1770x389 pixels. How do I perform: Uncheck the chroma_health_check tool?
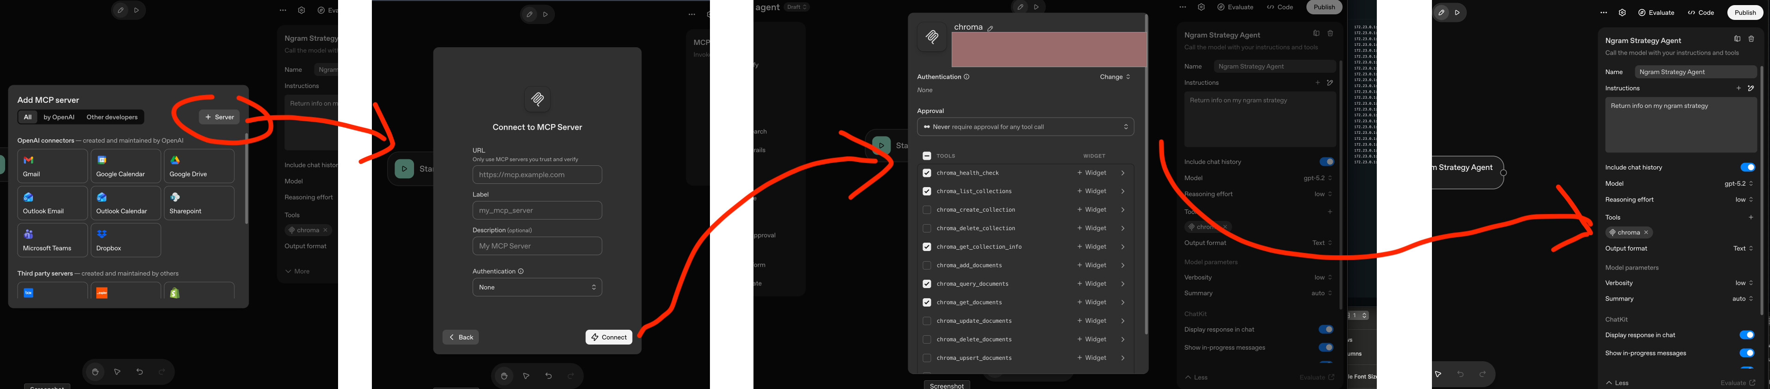click(926, 173)
